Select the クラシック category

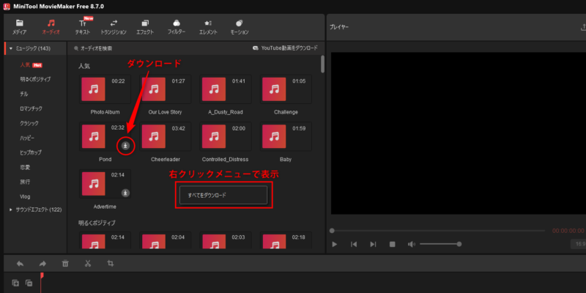coord(29,123)
